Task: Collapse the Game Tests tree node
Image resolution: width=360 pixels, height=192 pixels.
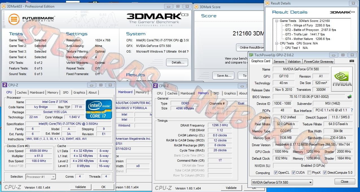Action: click(x=277, y=21)
